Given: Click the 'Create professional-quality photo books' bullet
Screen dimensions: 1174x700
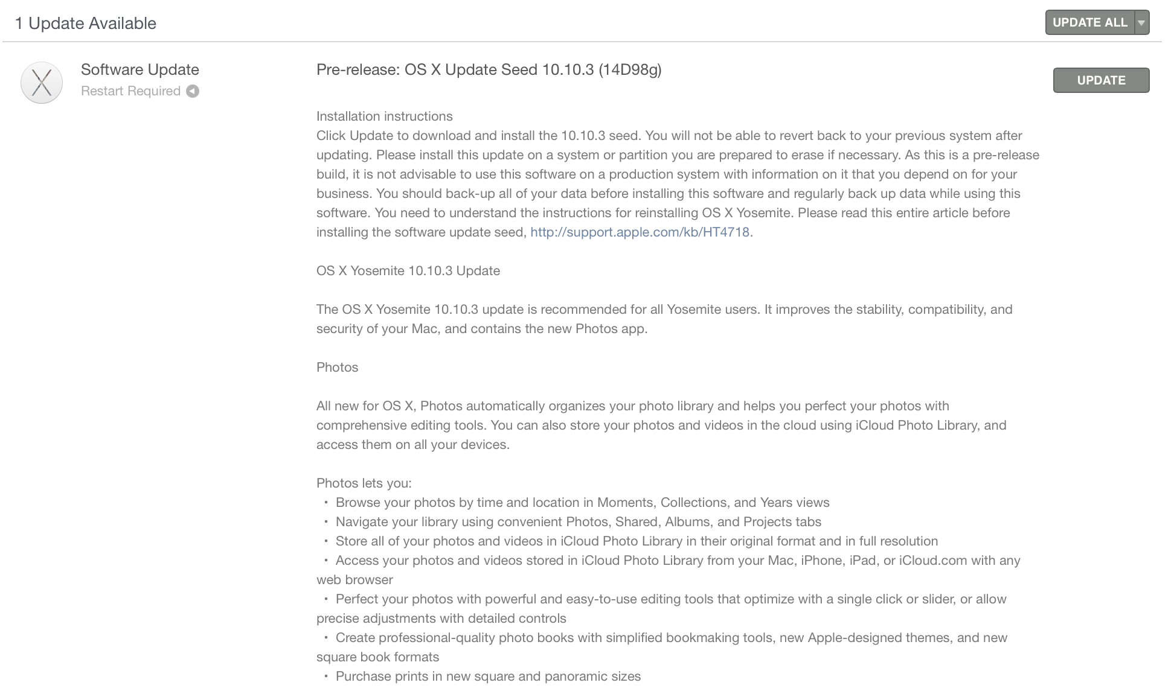Looking at the screenshot, I should click(x=671, y=638).
